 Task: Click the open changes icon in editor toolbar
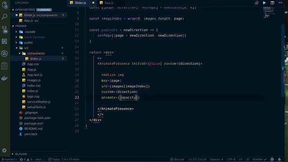coord(256,3)
